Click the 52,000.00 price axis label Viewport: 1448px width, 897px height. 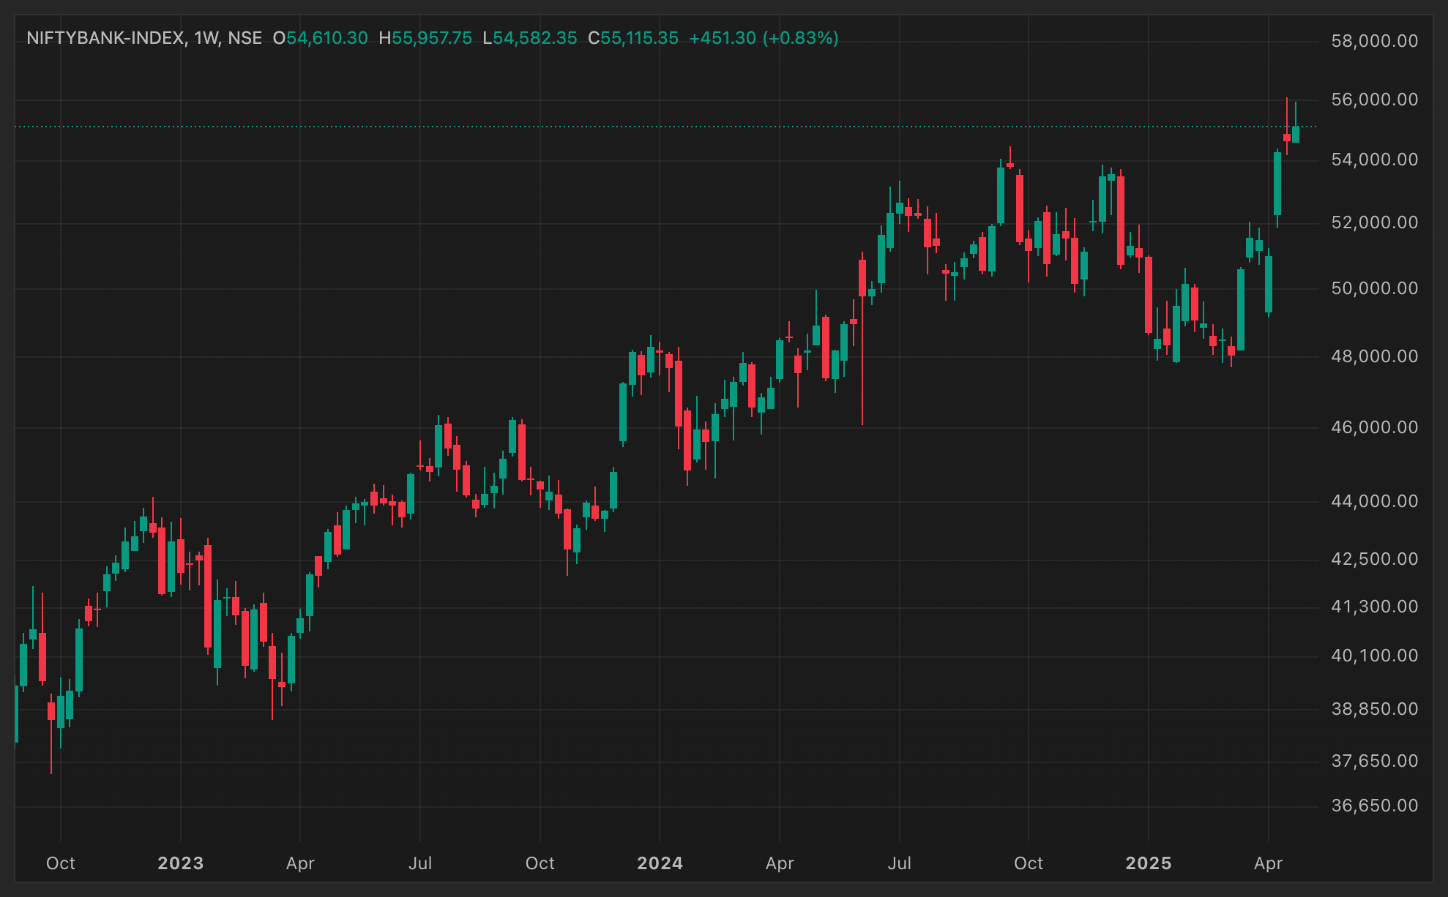tap(1374, 222)
